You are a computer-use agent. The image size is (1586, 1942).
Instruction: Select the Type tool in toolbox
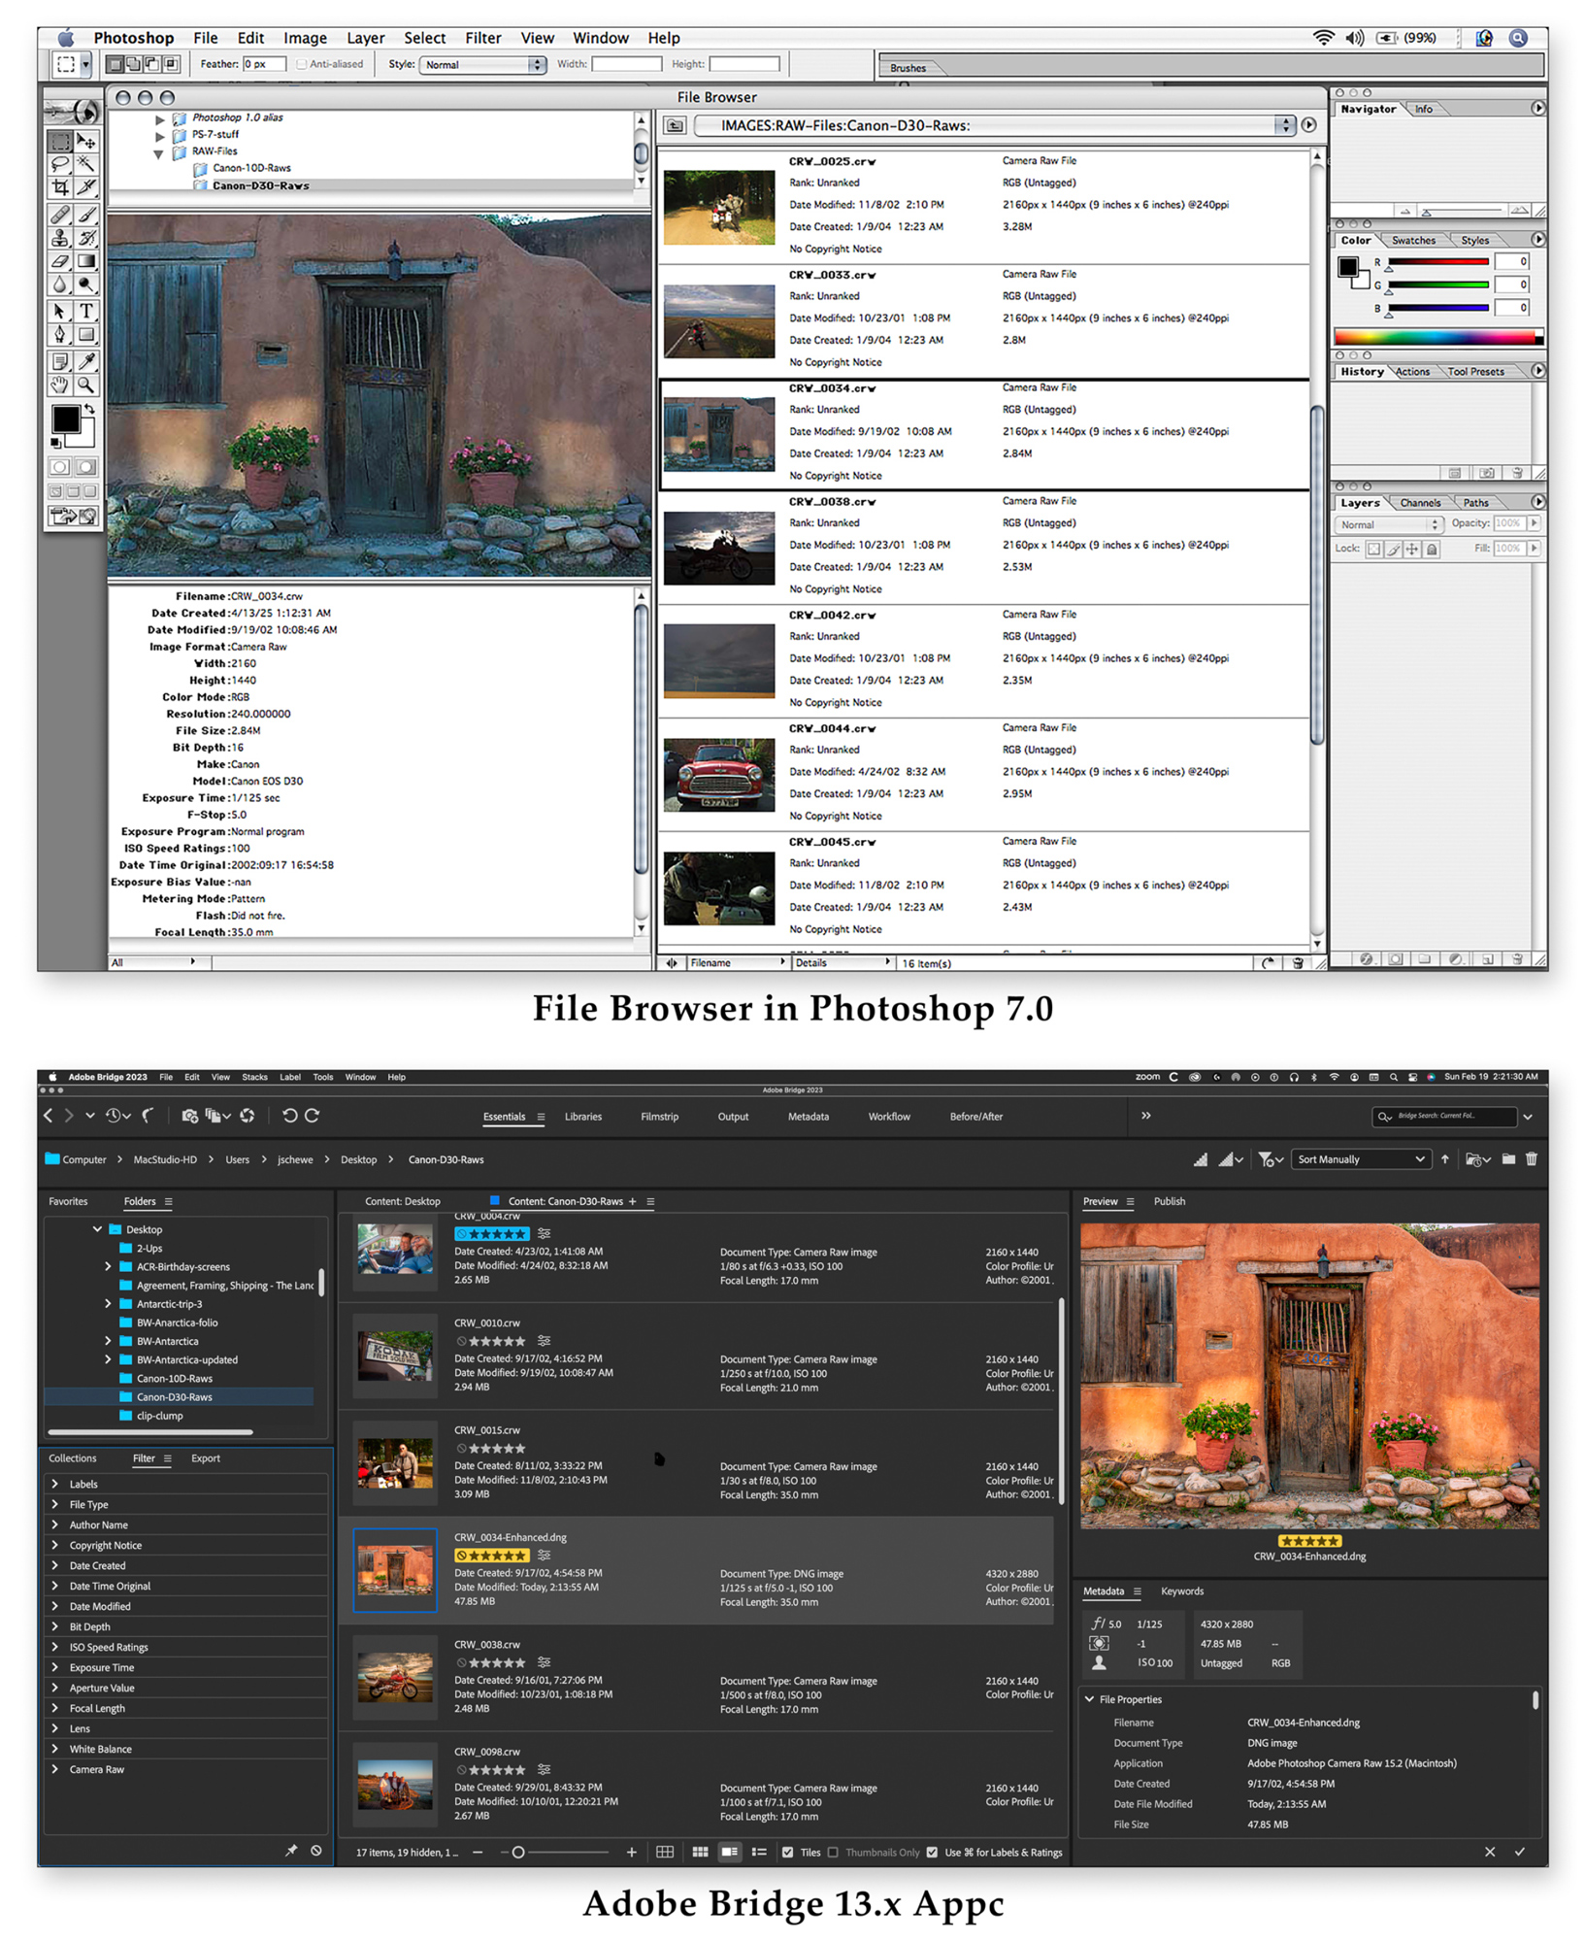[x=86, y=311]
